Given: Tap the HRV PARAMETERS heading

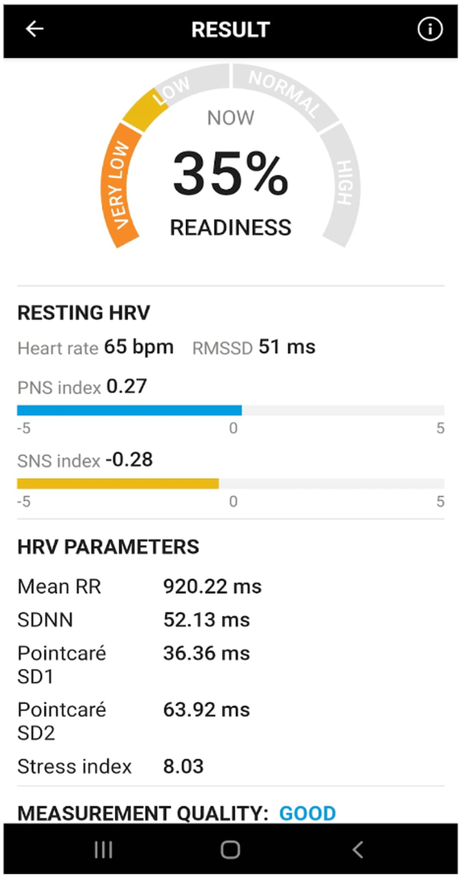Looking at the screenshot, I should tap(108, 547).
